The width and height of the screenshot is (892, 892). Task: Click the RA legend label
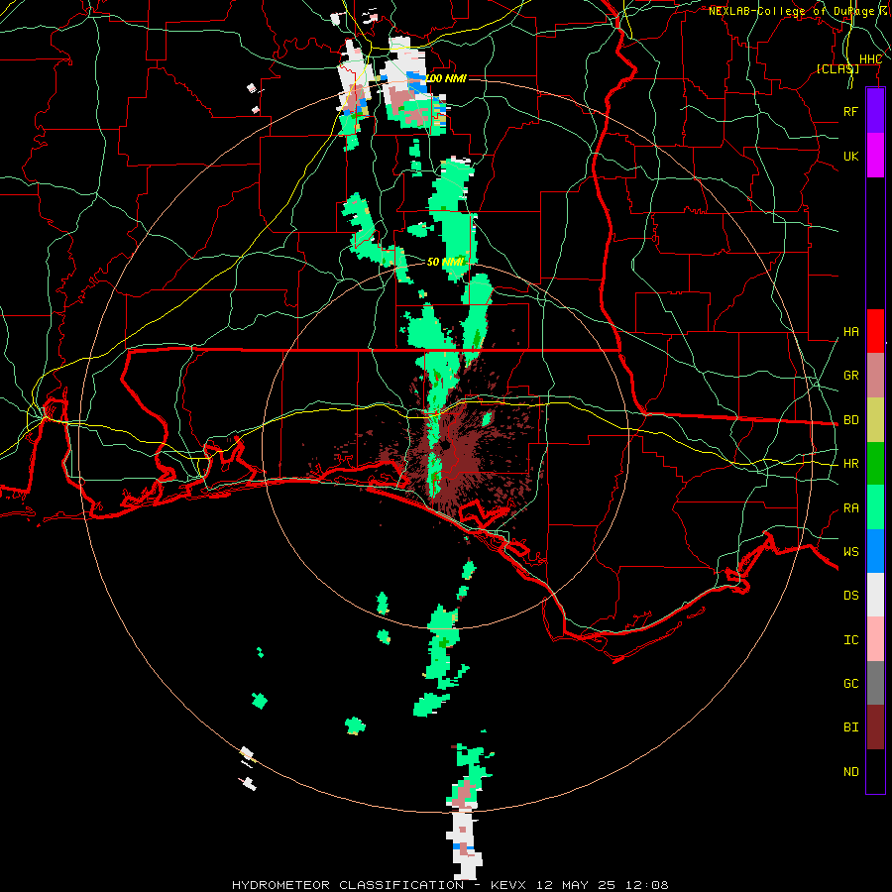pyautogui.click(x=851, y=508)
